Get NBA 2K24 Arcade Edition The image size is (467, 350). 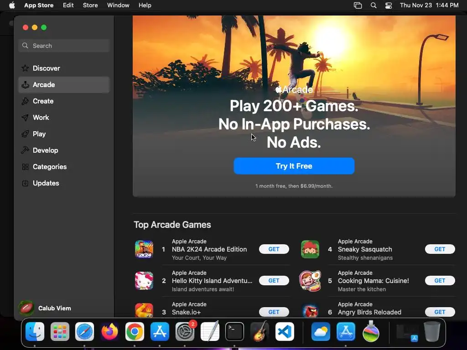pos(274,249)
